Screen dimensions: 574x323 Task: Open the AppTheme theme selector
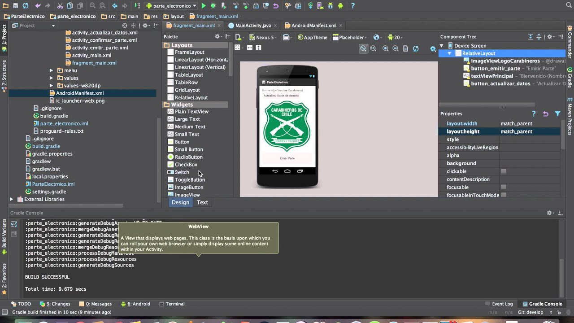pos(313,37)
